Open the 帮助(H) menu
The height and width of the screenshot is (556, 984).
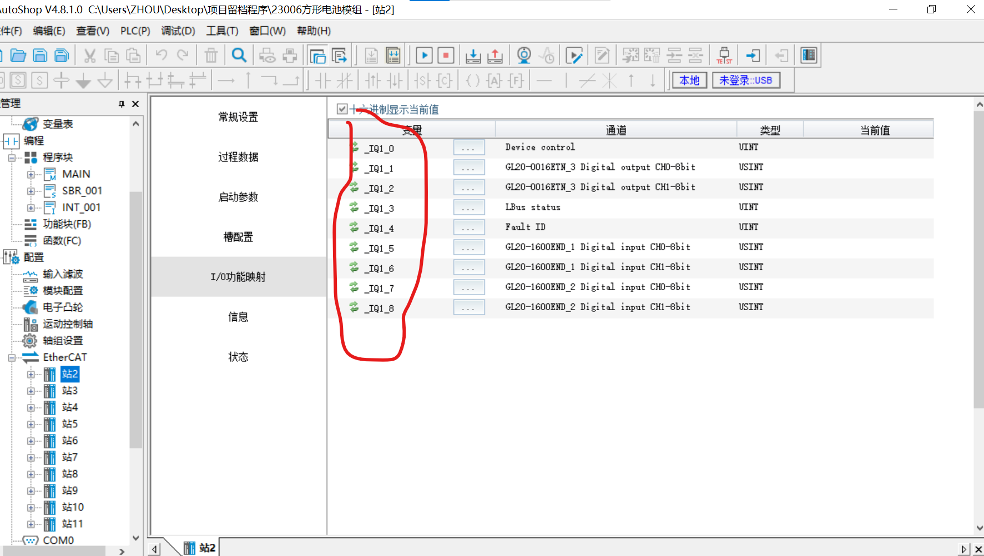314,31
